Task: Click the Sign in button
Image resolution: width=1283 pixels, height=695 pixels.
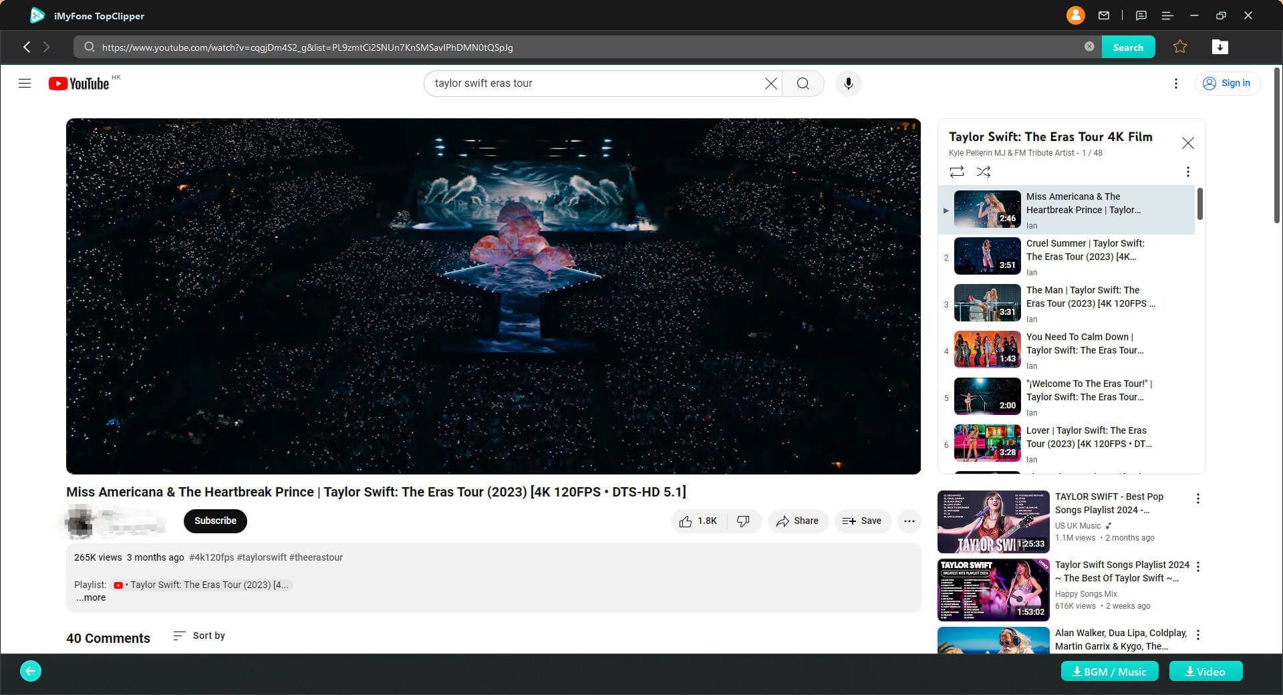Action: pyautogui.click(x=1227, y=84)
